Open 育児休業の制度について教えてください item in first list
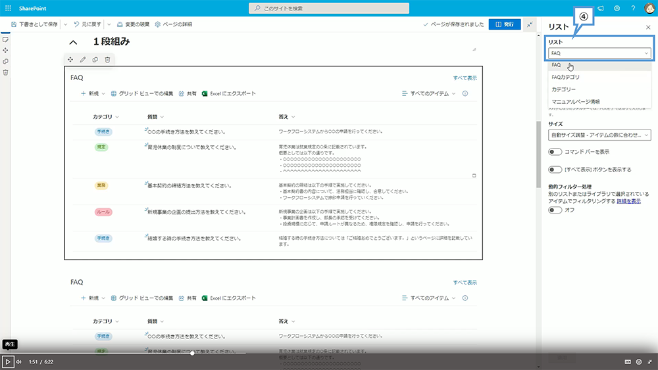The height and width of the screenshot is (370, 658). click(191, 147)
